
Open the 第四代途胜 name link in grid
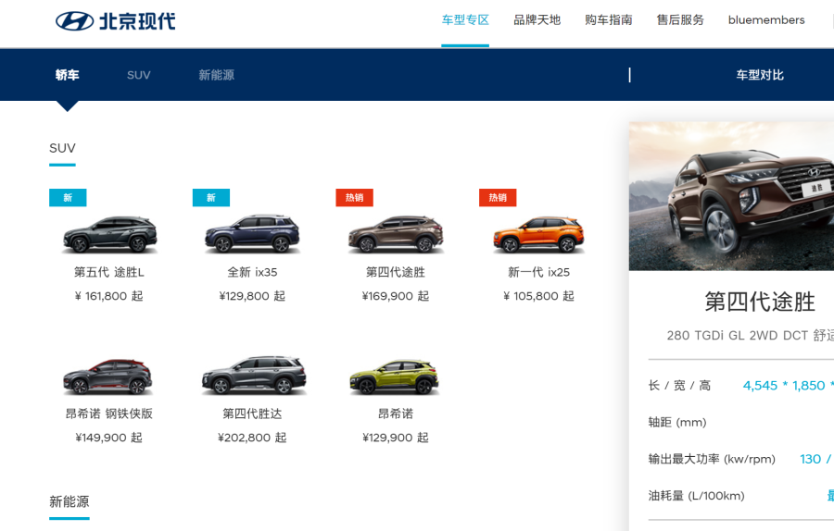[x=396, y=272]
